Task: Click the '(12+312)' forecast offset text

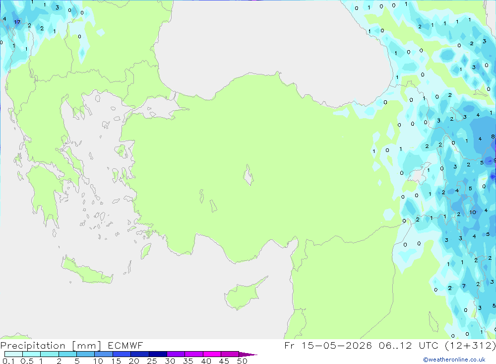Action: tap(470, 345)
